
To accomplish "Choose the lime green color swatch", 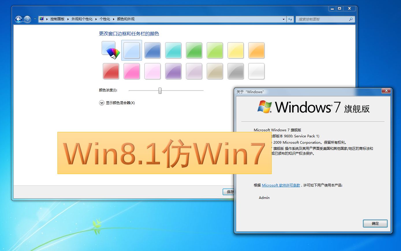I will tap(215, 50).
